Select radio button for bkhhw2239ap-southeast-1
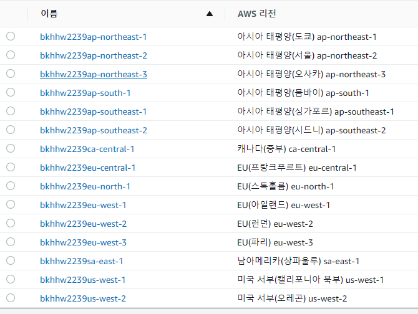Viewport: 418px width, 314px height. (11, 111)
